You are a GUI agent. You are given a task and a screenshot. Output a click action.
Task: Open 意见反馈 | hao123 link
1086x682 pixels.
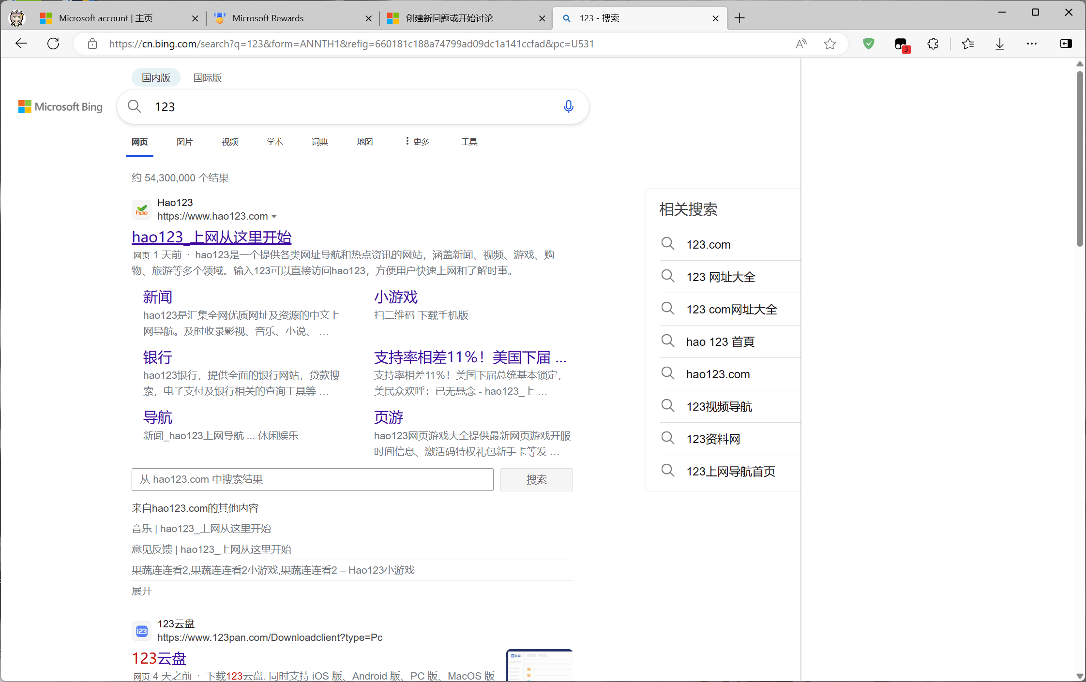coord(211,549)
